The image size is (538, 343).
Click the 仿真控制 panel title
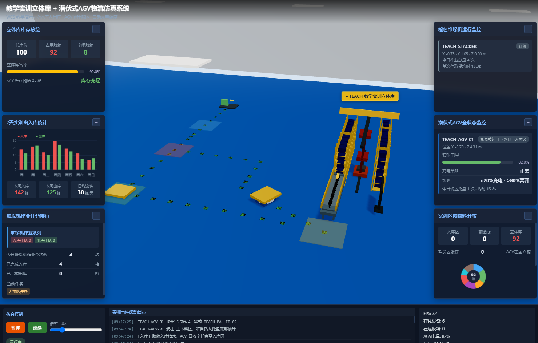click(15, 314)
